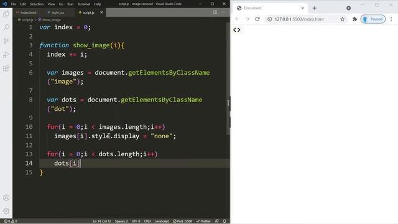Click dots.length on line 13
Viewport: 398px width, 224px height.
[119, 154]
